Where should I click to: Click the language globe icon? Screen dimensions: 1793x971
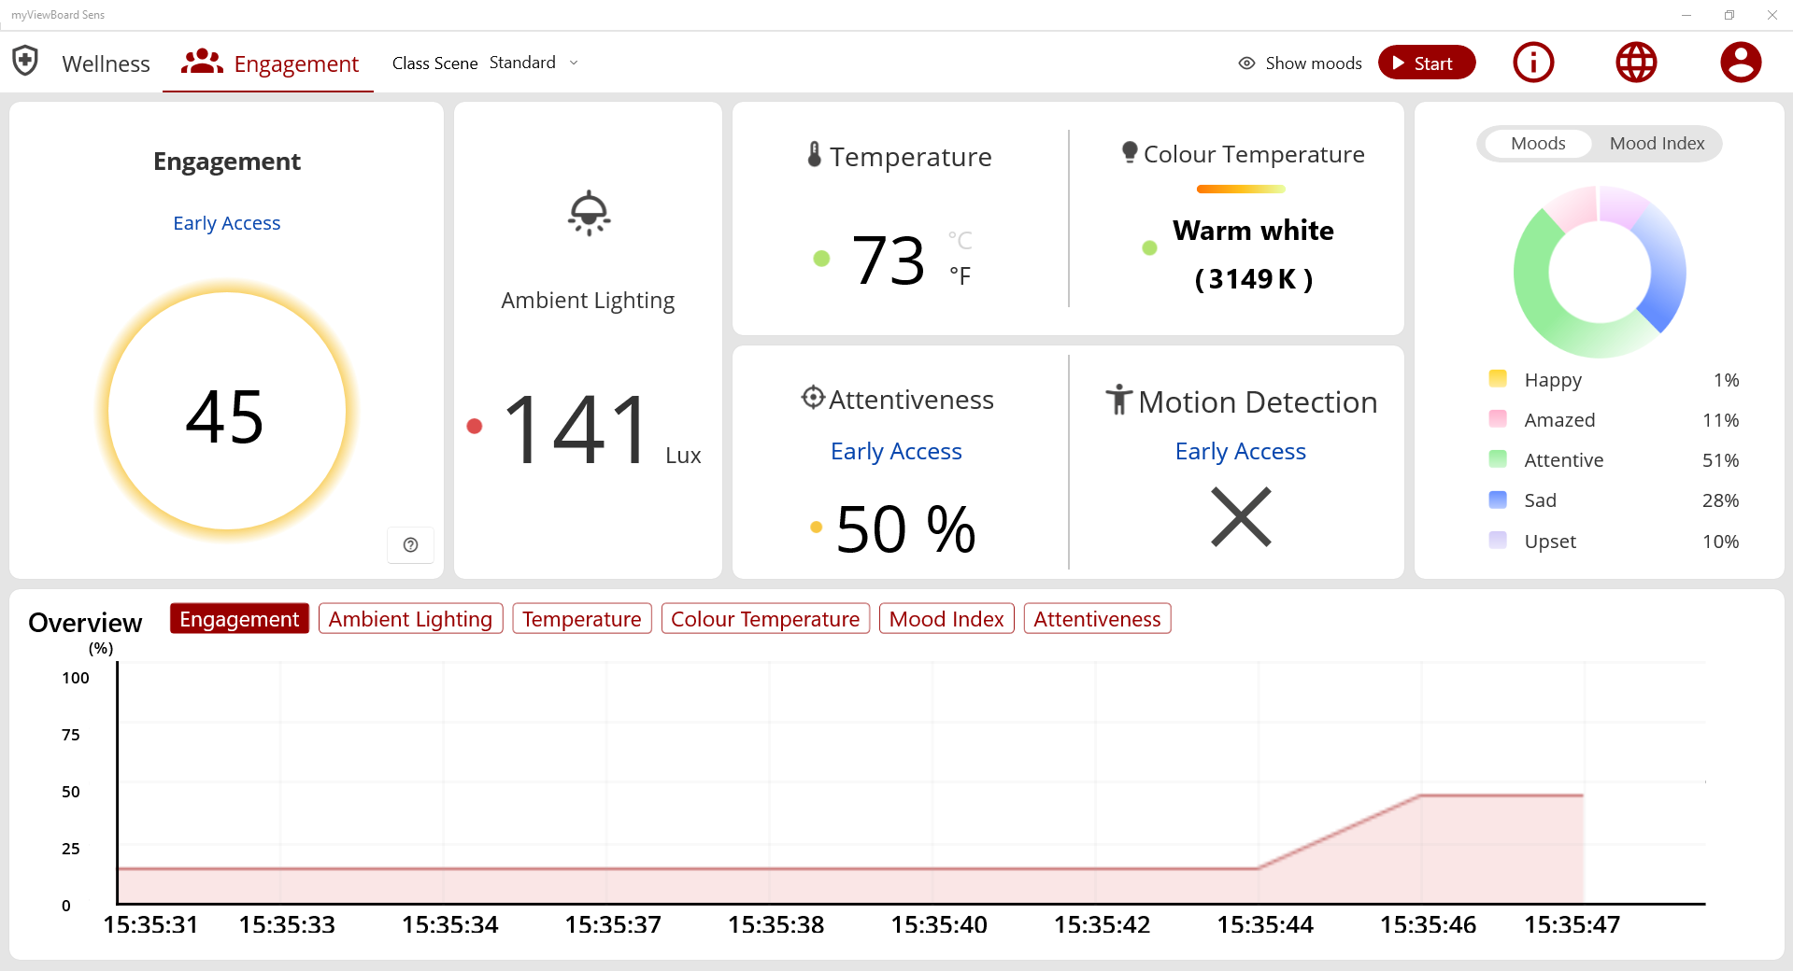pos(1635,62)
